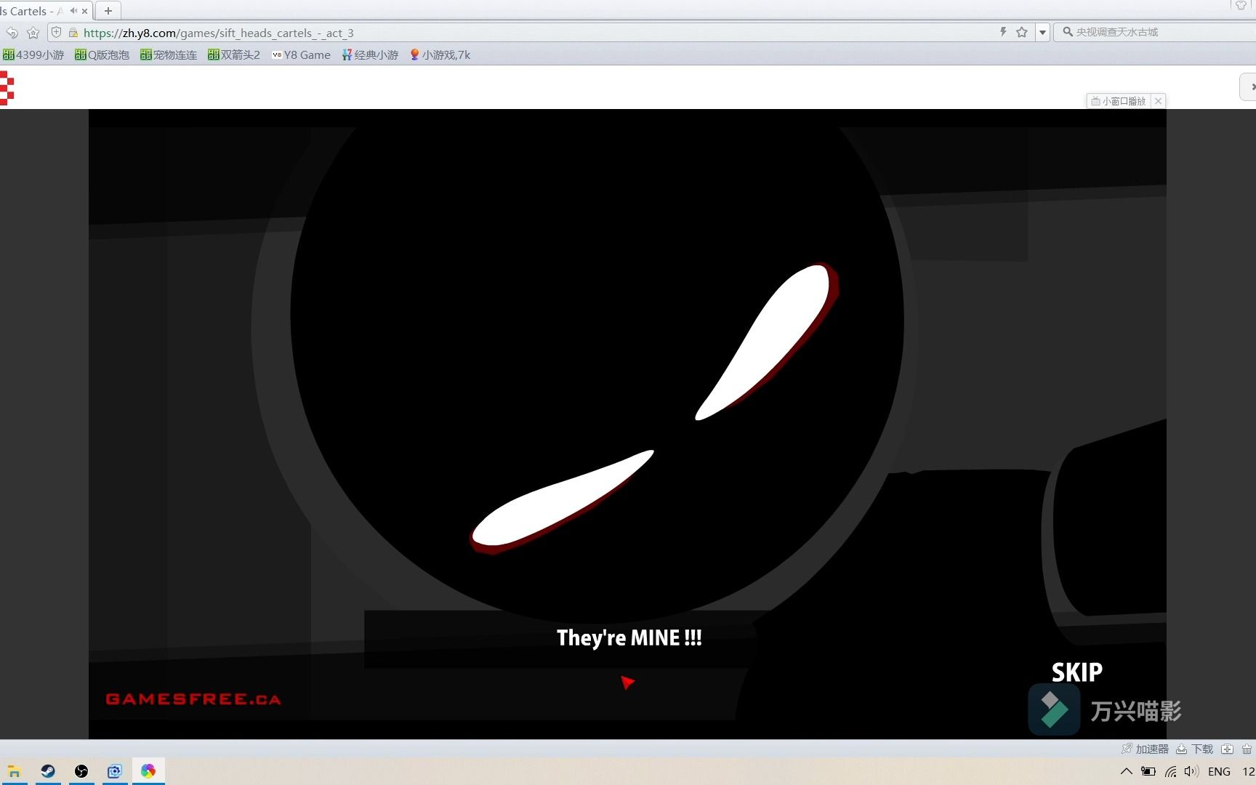The height and width of the screenshot is (785, 1256).
Task: Click the favorites star left of address bar
Action: (33, 33)
